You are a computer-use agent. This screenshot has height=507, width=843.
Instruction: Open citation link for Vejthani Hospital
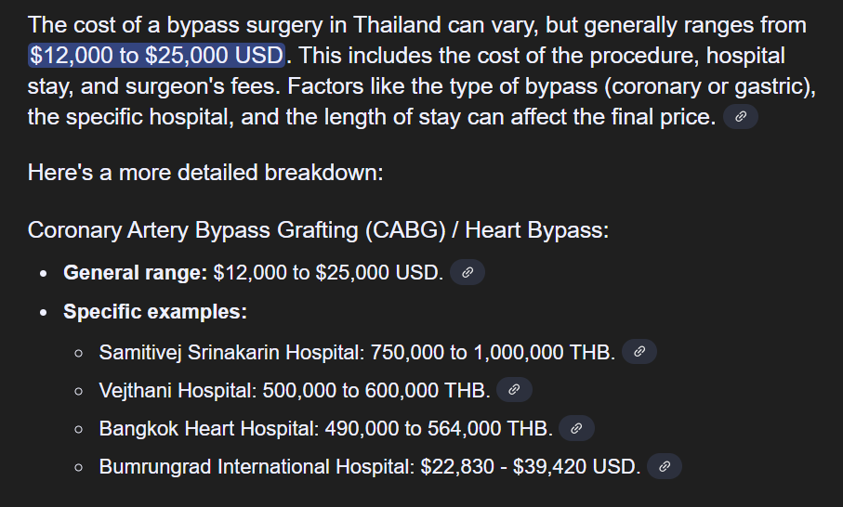coord(514,390)
